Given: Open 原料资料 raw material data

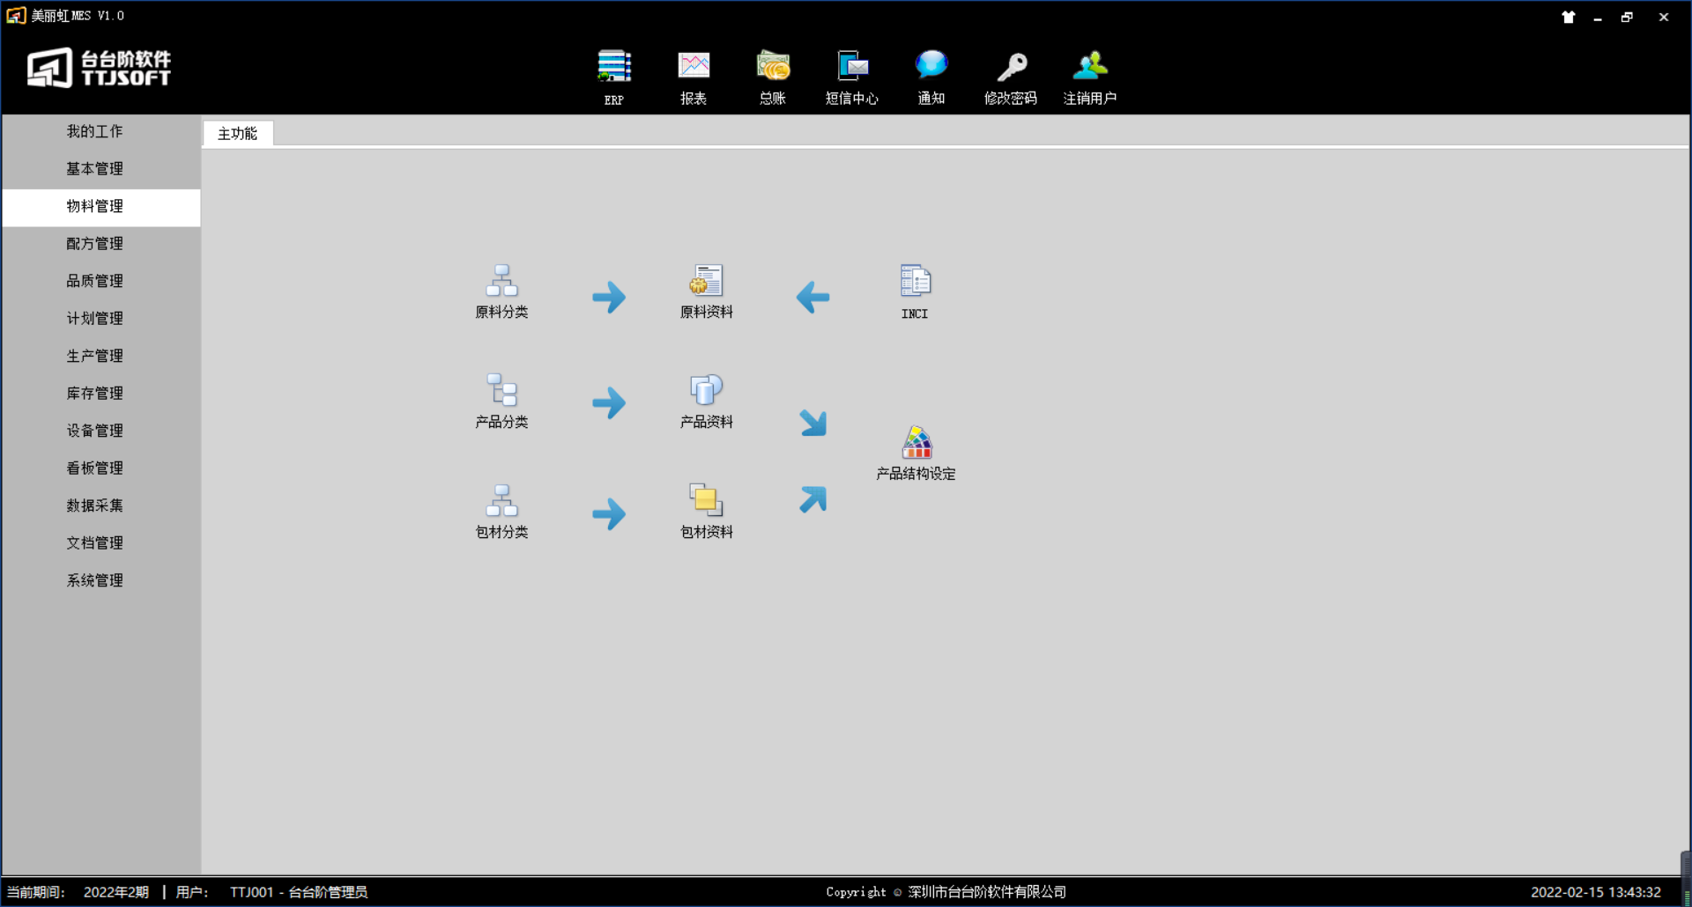Looking at the screenshot, I should 706,282.
